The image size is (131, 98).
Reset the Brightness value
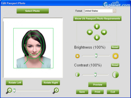(115, 47)
